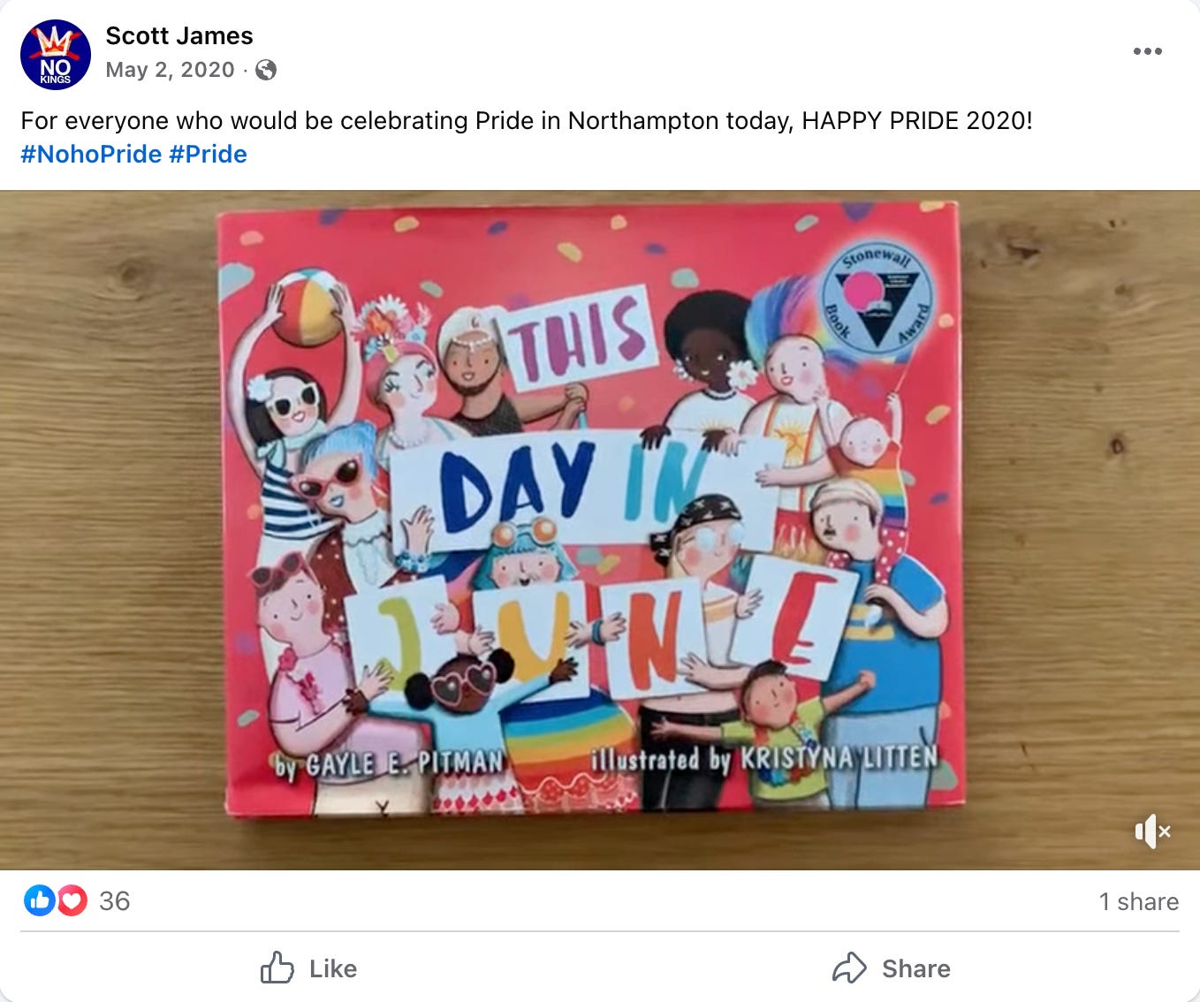The height and width of the screenshot is (1002, 1200).
Task: Click the Share label text
Action: tap(916, 969)
